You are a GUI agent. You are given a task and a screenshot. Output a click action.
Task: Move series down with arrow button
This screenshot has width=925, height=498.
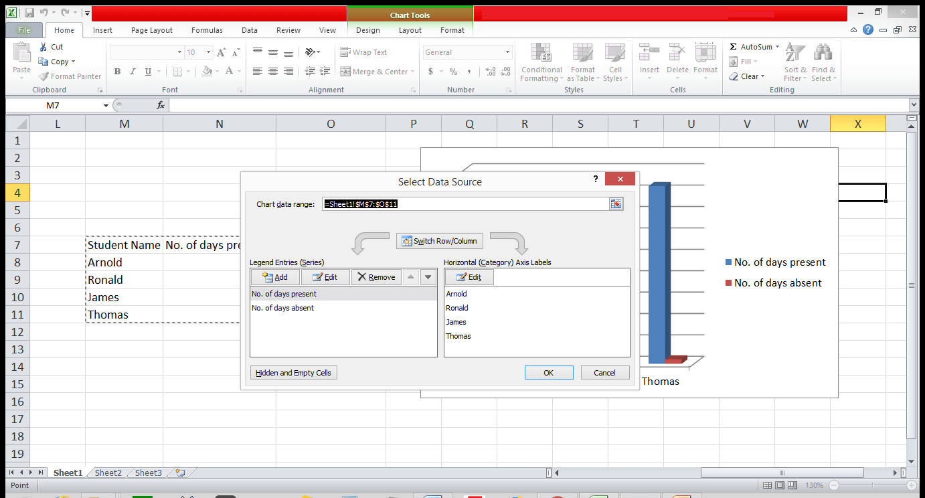(x=428, y=277)
